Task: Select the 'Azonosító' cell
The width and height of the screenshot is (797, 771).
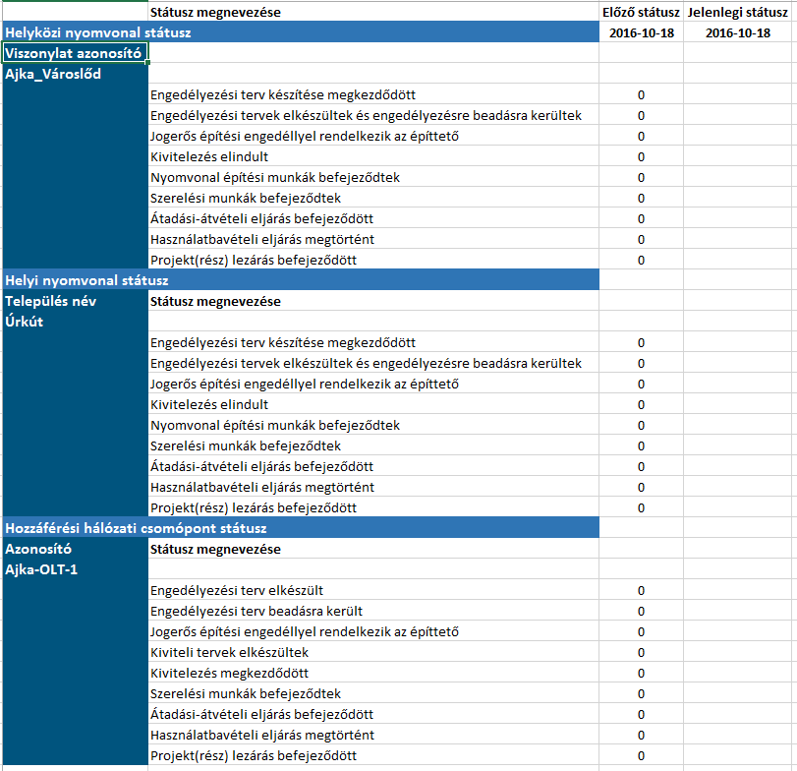Action: pyautogui.click(x=76, y=549)
